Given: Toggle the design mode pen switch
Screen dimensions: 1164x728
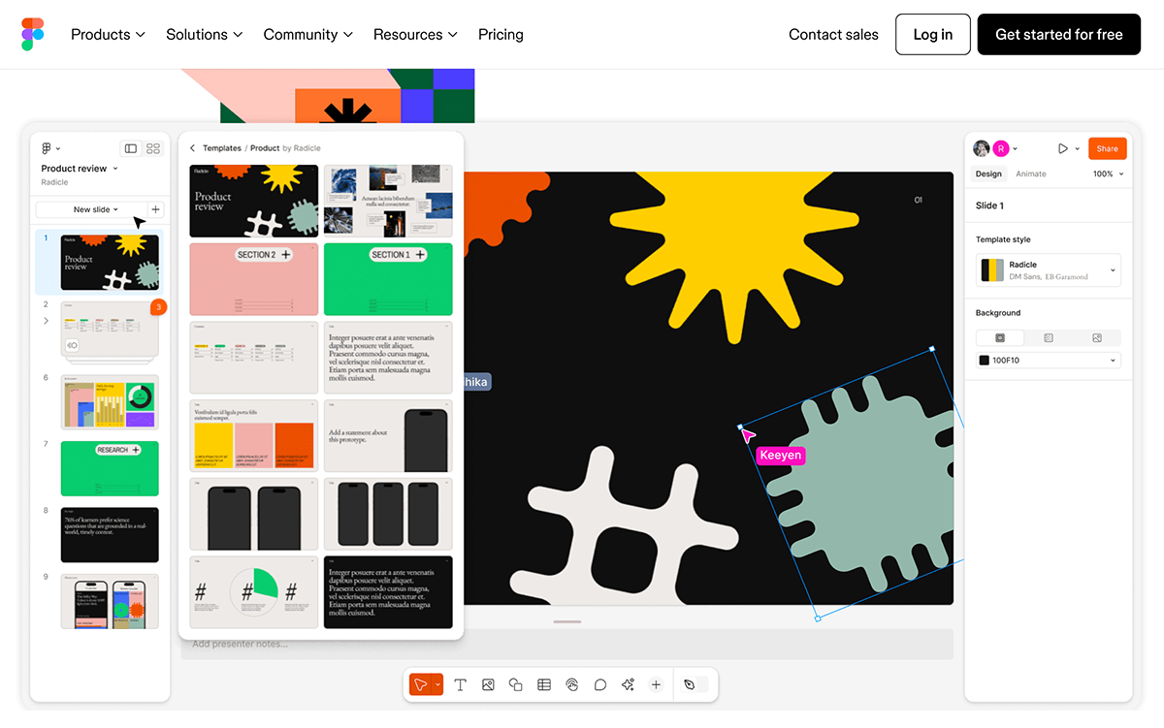Looking at the screenshot, I should tap(690, 684).
